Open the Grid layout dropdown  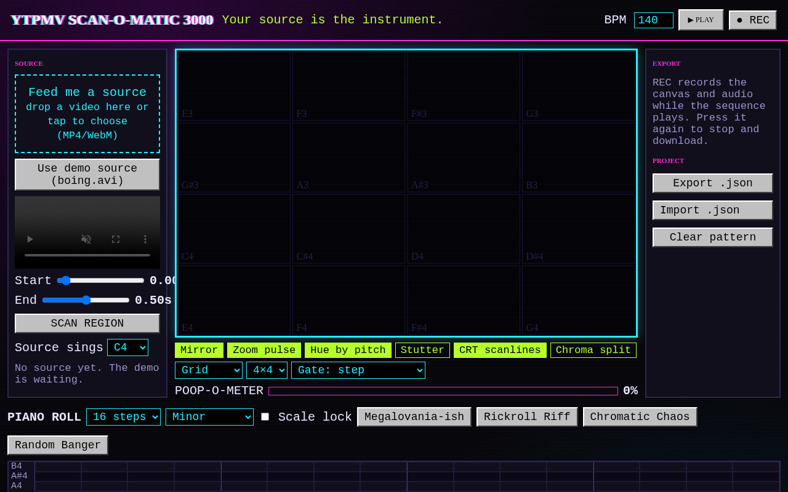pos(209,370)
